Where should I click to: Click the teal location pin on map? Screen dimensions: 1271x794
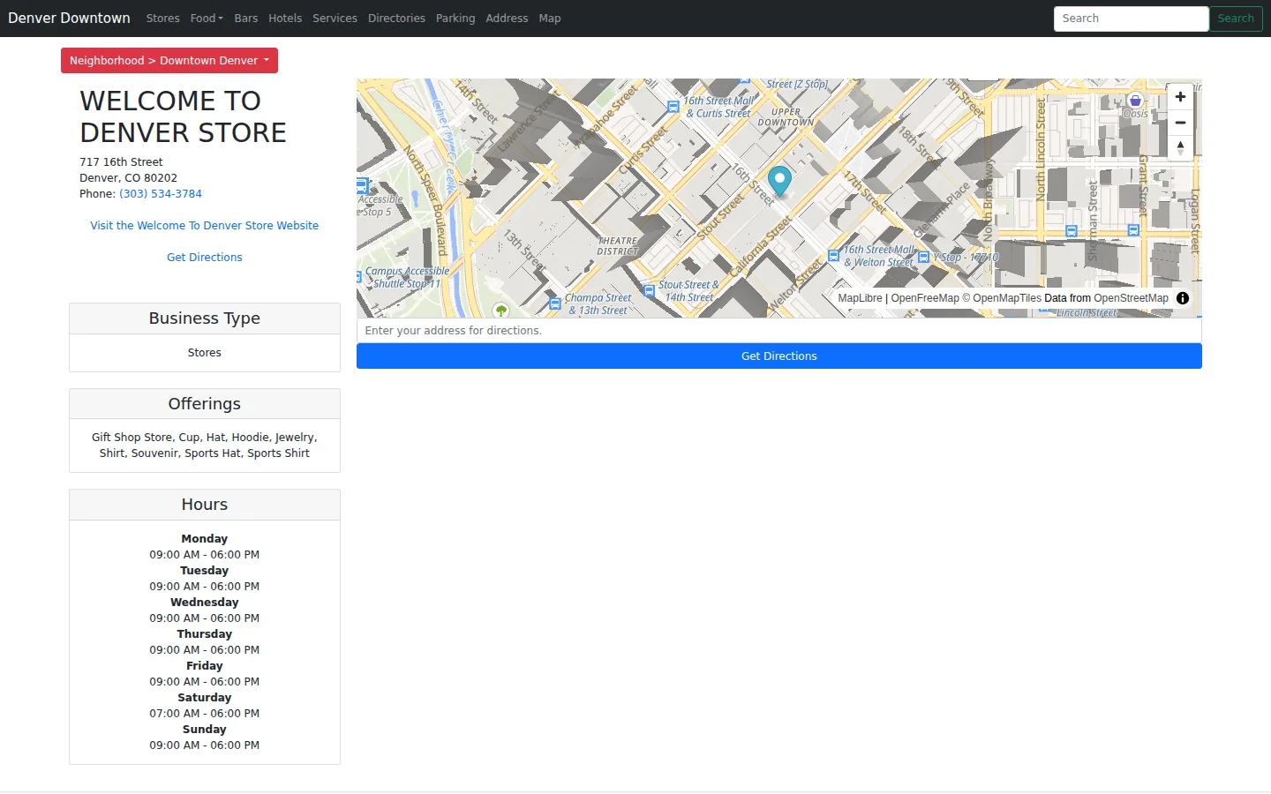tap(779, 181)
